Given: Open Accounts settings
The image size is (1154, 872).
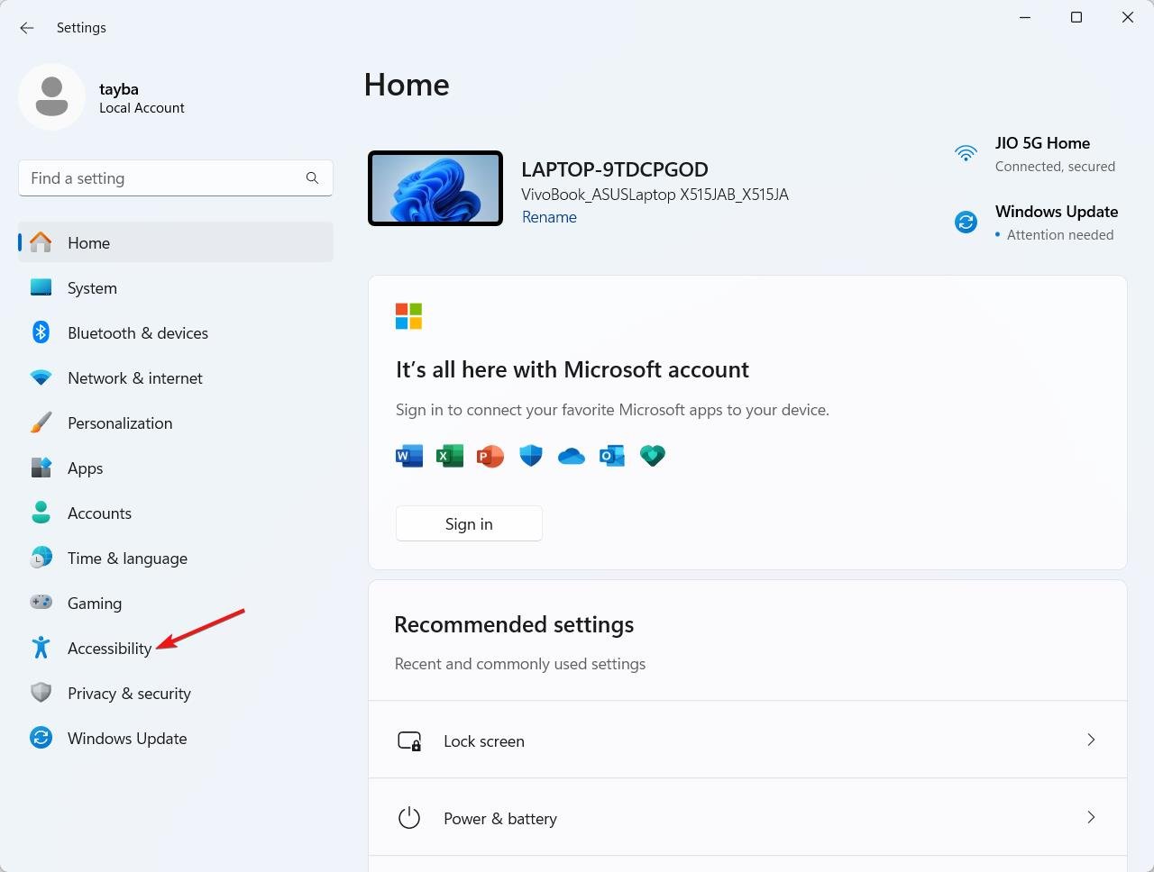Looking at the screenshot, I should coord(176,513).
